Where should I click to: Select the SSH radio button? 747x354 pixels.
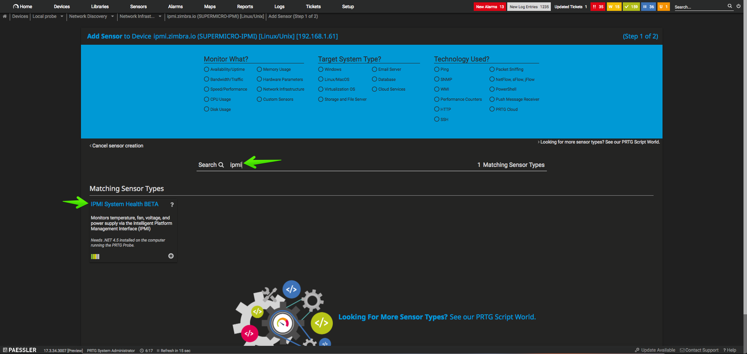point(437,119)
